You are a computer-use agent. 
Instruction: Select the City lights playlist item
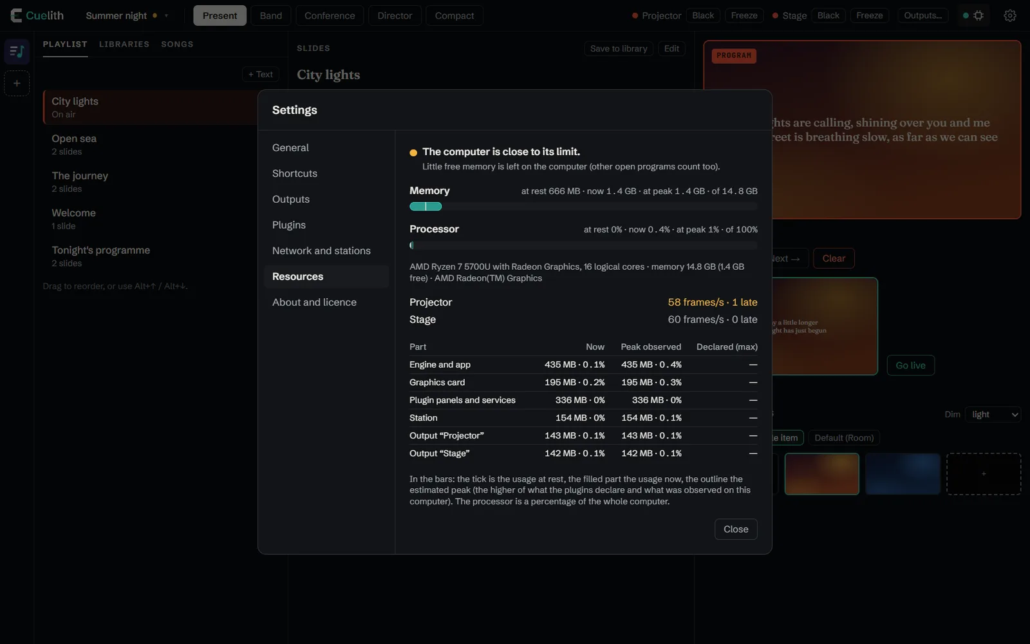pos(151,107)
